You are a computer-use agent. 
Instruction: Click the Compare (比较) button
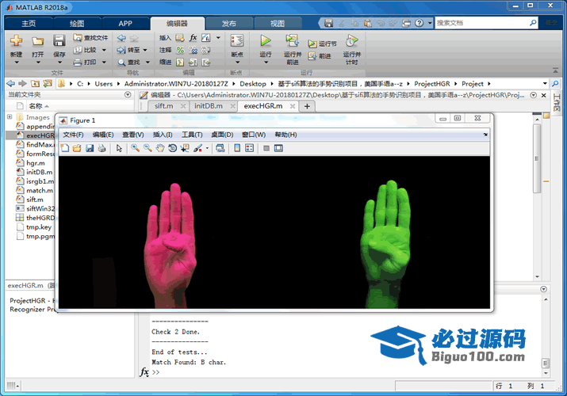(87, 49)
